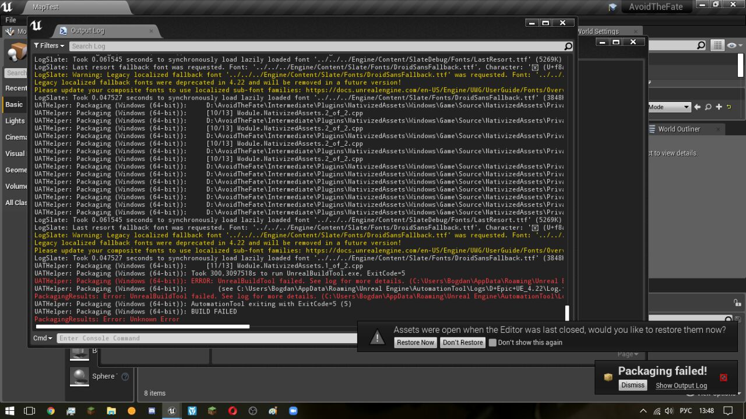746x419 pixels.
Task: Open File Explorer from taskbar
Action: click(111, 410)
